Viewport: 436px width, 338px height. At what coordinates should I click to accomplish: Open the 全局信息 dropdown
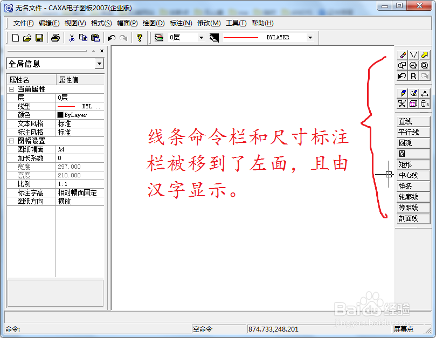tap(99, 64)
